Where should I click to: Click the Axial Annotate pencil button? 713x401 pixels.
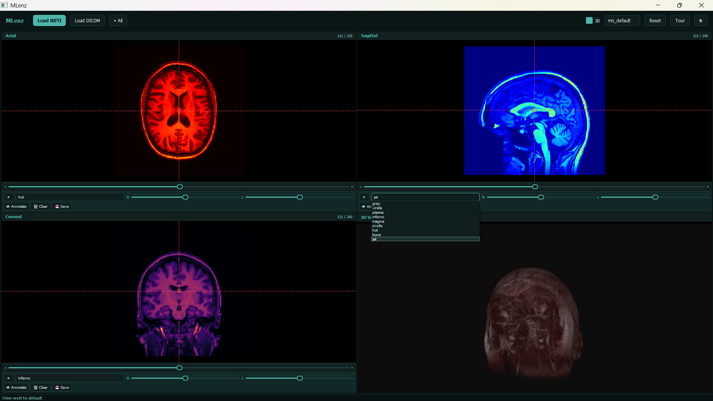(x=16, y=207)
